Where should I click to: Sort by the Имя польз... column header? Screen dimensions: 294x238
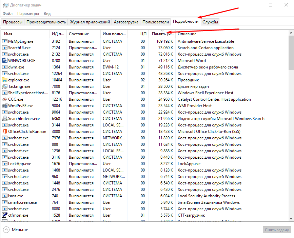click(114, 34)
